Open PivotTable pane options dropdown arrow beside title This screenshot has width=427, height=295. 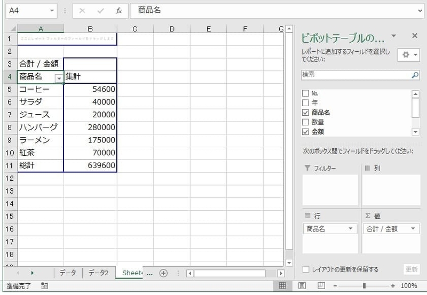tap(393, 36)
